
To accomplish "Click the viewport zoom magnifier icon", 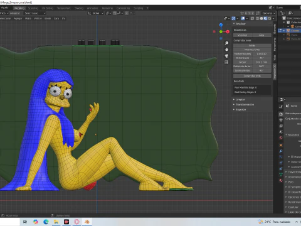I will (x=226, y=43).
